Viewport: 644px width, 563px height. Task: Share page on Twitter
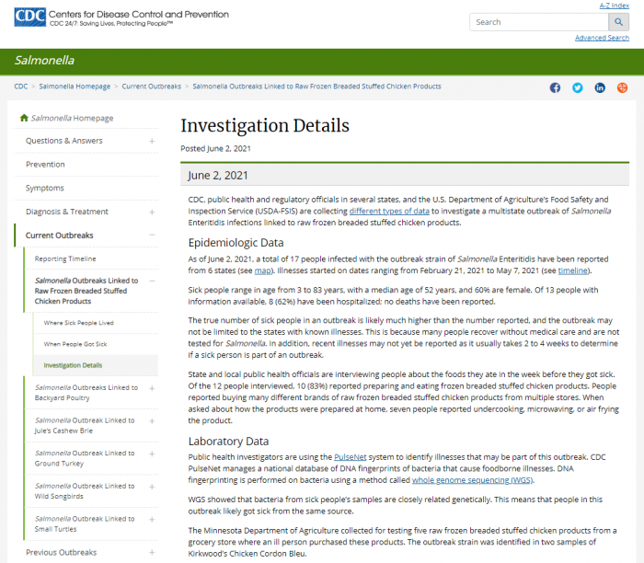tap(578, 87)
